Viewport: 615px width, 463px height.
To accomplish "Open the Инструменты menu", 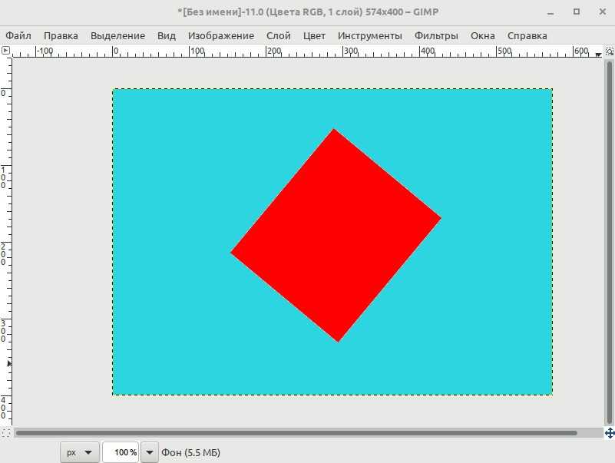I will pos(369,35).
